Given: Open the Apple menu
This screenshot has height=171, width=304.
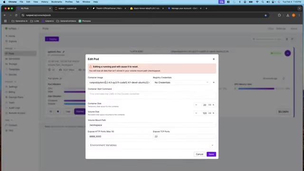Looking at the screenshot, I should pos(4,2).
